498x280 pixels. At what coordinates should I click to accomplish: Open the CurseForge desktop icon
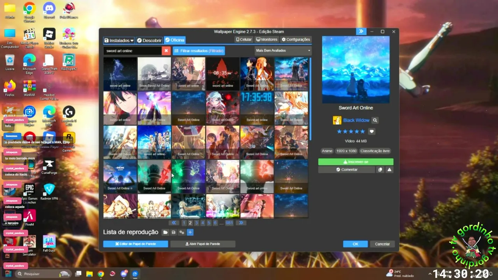point(49,166)
